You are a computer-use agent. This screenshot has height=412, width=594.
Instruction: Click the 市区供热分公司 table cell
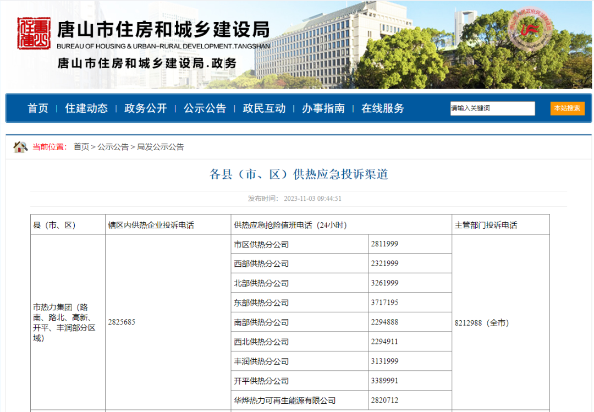[x=261, y=244]
